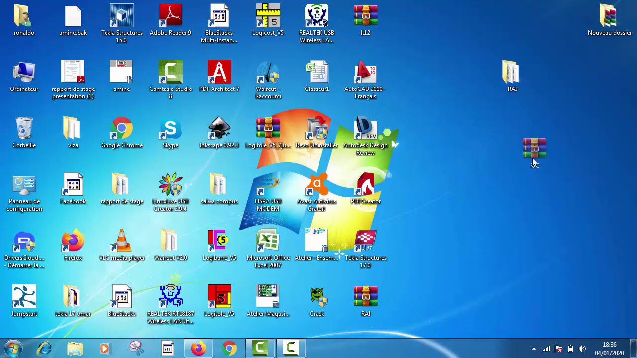Launch Google Chrome desktop shortcut

(x=121, y=129)
